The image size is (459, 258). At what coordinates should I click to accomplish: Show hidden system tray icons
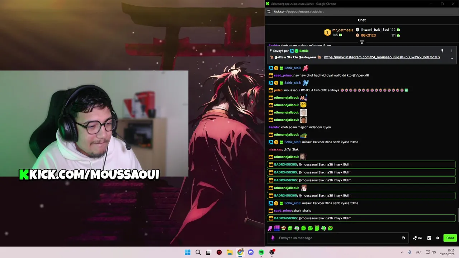402,252
